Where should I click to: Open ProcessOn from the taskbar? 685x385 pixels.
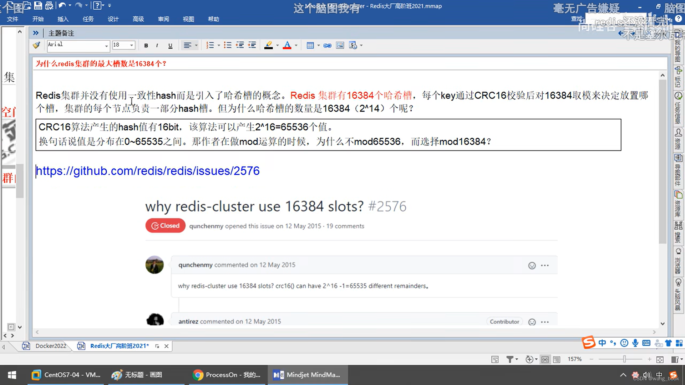tap(227, 375)
